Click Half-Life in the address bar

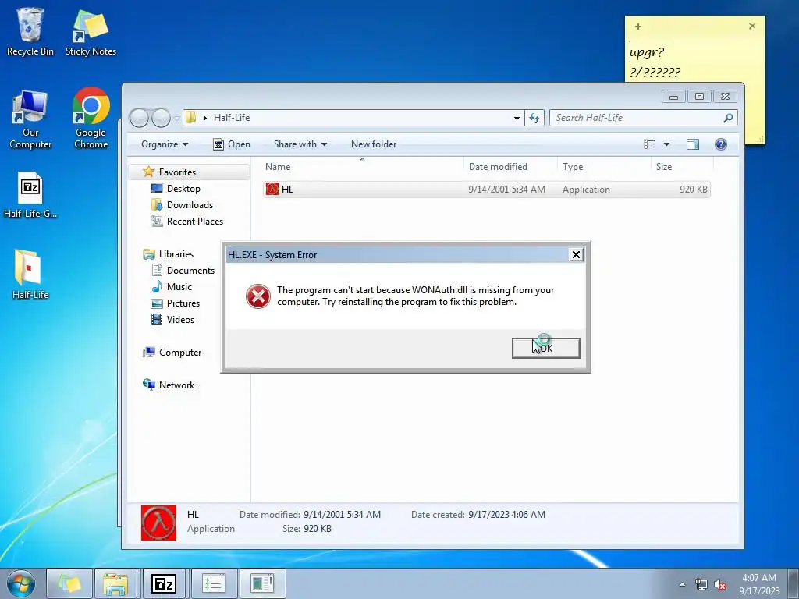point(232,118)
